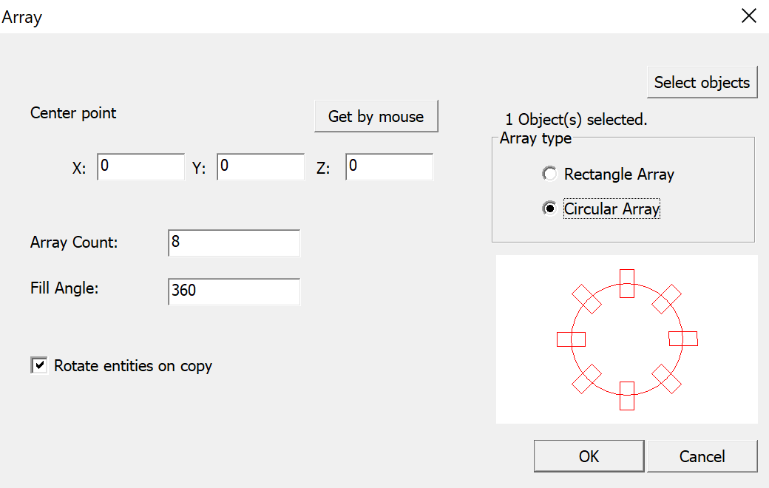
Task: Click the Z coordinate input field
Action: [388, 167]
